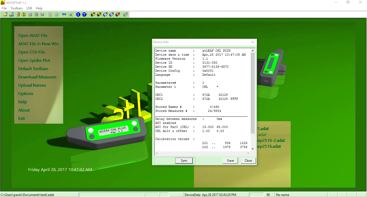367x197 pixels.
Task: Click the Download Measures link
Action: 37,77
